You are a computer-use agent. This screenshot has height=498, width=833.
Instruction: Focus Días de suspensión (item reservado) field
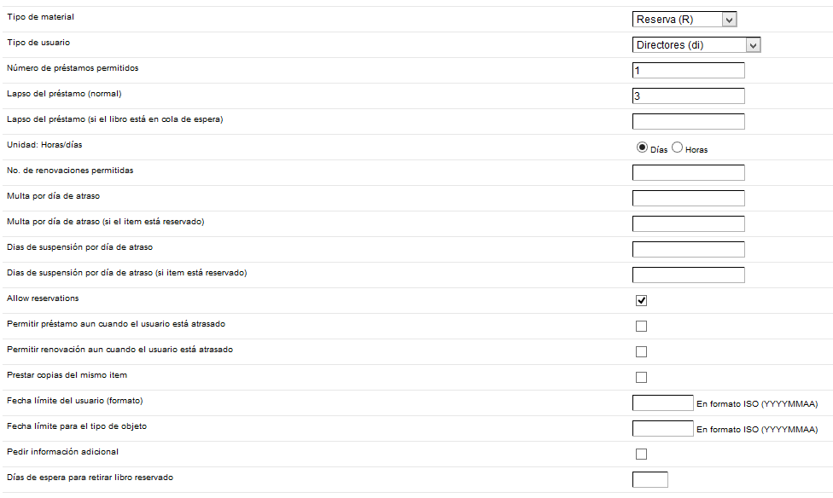(x=688, y=275)
